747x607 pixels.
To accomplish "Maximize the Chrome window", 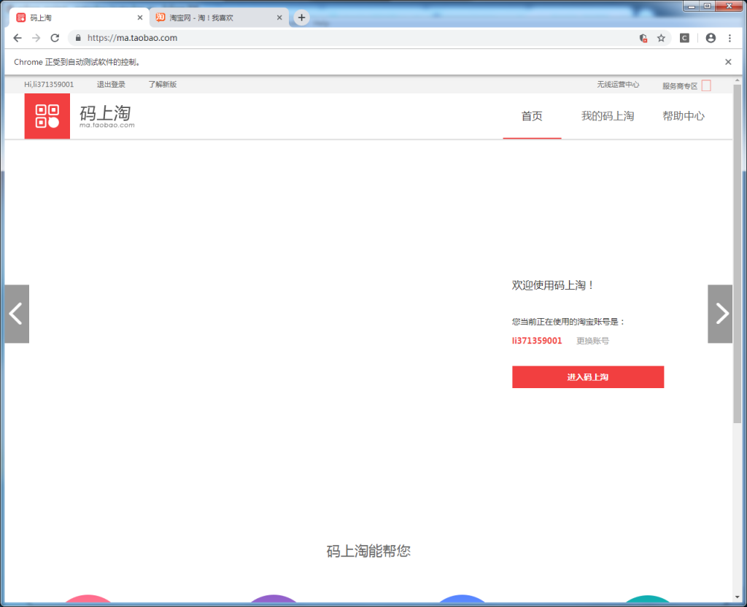I will 707,6.
